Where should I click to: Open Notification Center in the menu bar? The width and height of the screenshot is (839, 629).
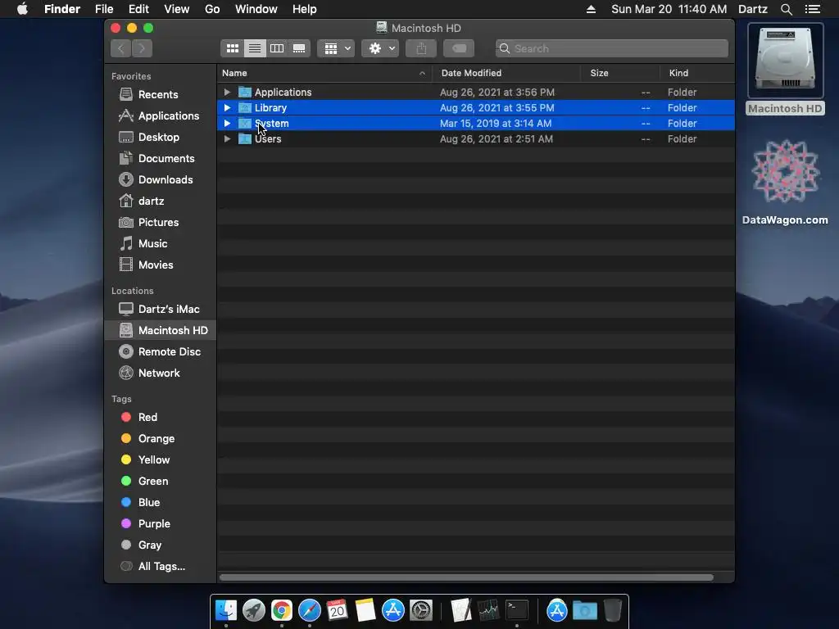(812, 9)
